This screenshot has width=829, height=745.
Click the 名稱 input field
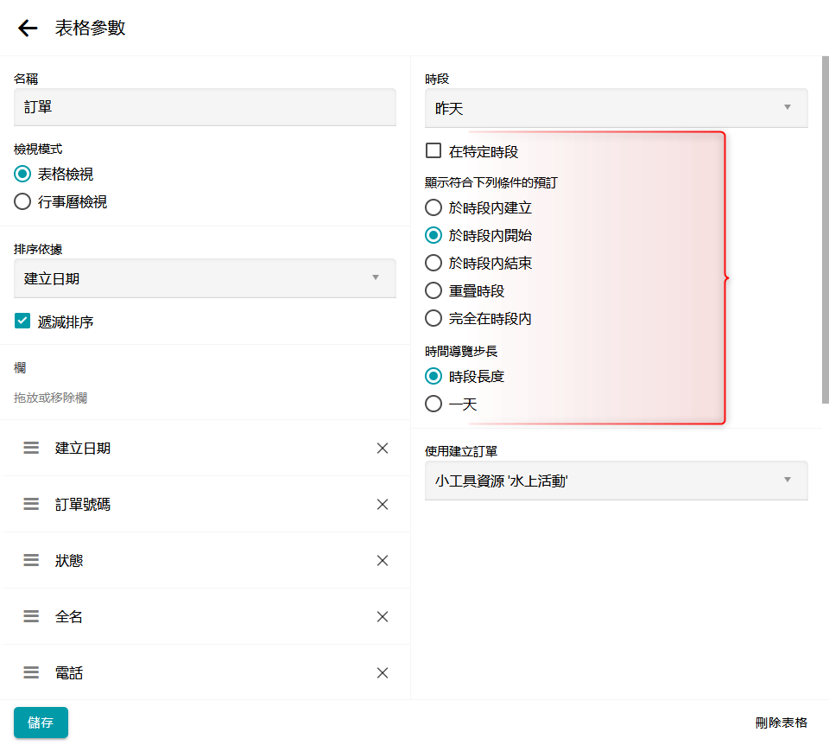[205, 107]
